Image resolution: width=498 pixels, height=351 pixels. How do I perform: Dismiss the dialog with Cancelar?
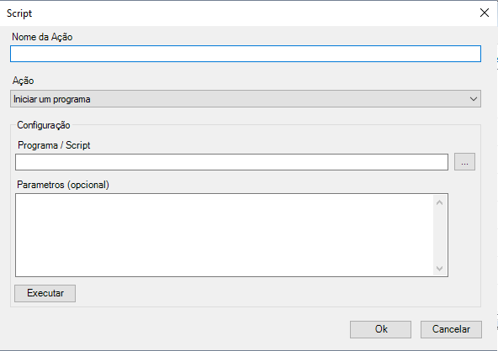point(451,329)
